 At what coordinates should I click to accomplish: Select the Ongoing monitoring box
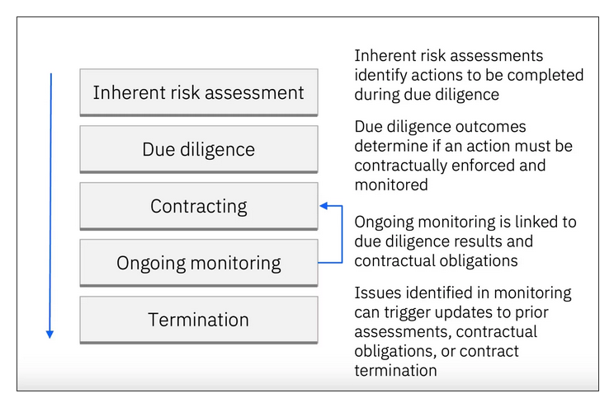click(198, 263)
